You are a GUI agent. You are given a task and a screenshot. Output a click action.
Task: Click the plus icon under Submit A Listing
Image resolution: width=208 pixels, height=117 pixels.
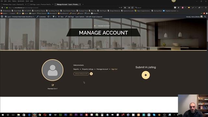click(x=146, y=75)
